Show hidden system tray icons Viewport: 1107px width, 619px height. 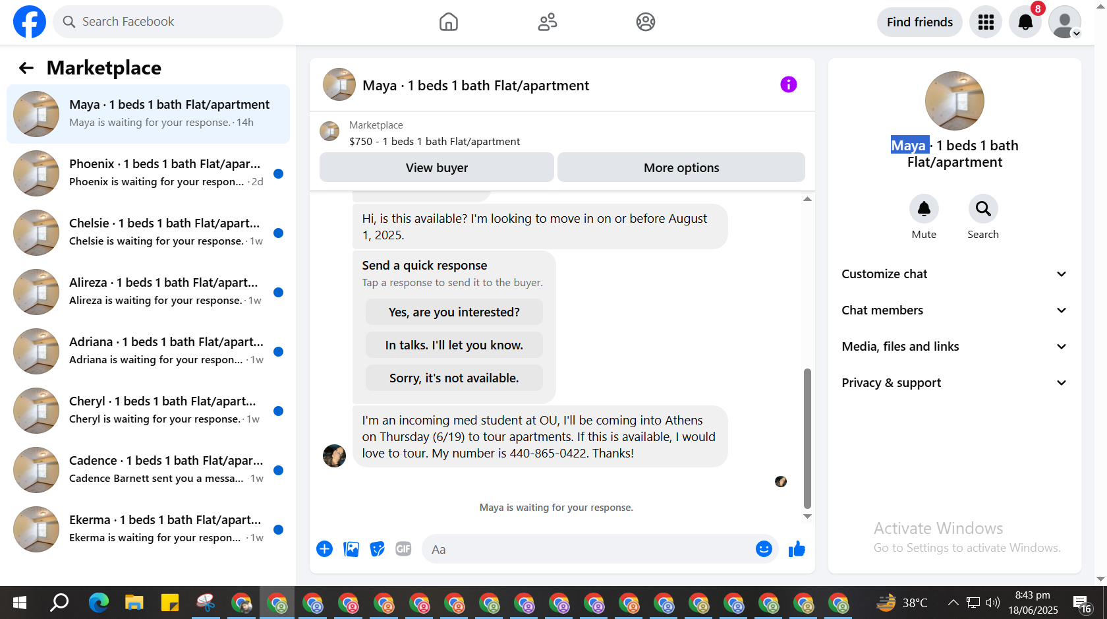953,603
